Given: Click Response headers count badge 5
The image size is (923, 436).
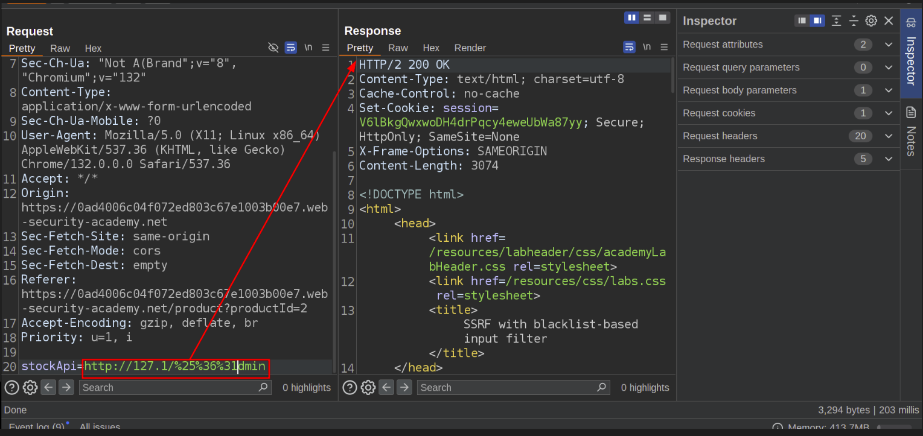Looking at the screenshot, I should 863,159.
